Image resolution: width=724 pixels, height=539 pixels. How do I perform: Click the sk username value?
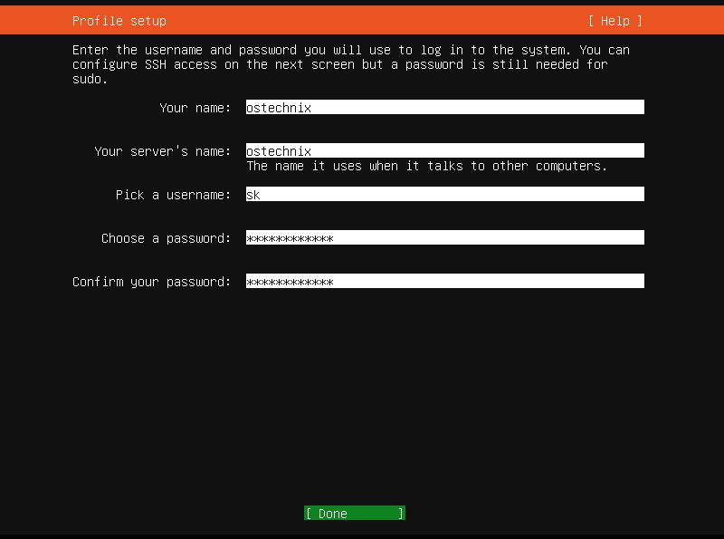tap(252, 194)
